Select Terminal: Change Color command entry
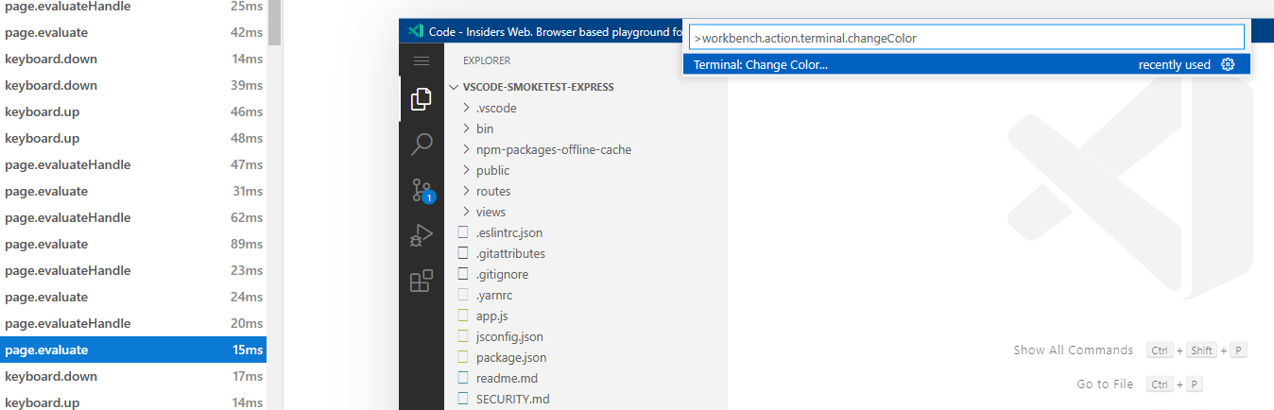1274x410 pixels. click(967, 64)
